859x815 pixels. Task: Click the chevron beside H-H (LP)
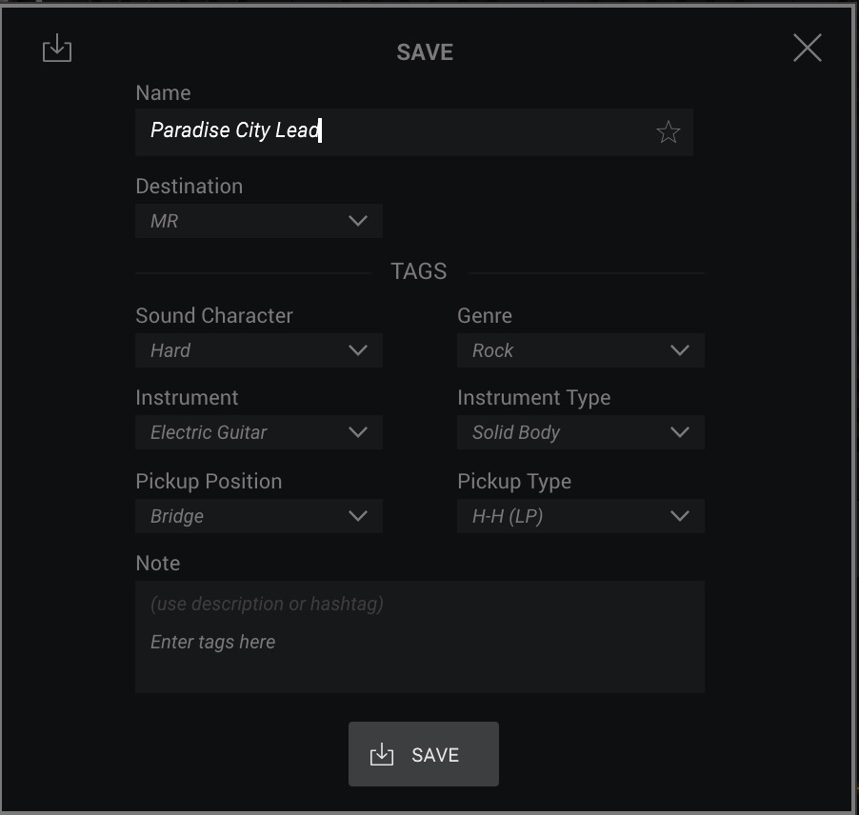[x=680, y=515]
